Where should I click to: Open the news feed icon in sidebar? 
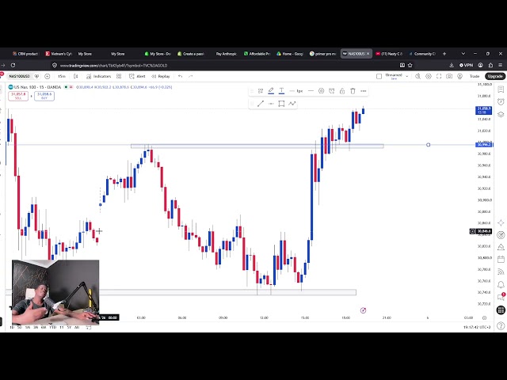tap(501, 272)
